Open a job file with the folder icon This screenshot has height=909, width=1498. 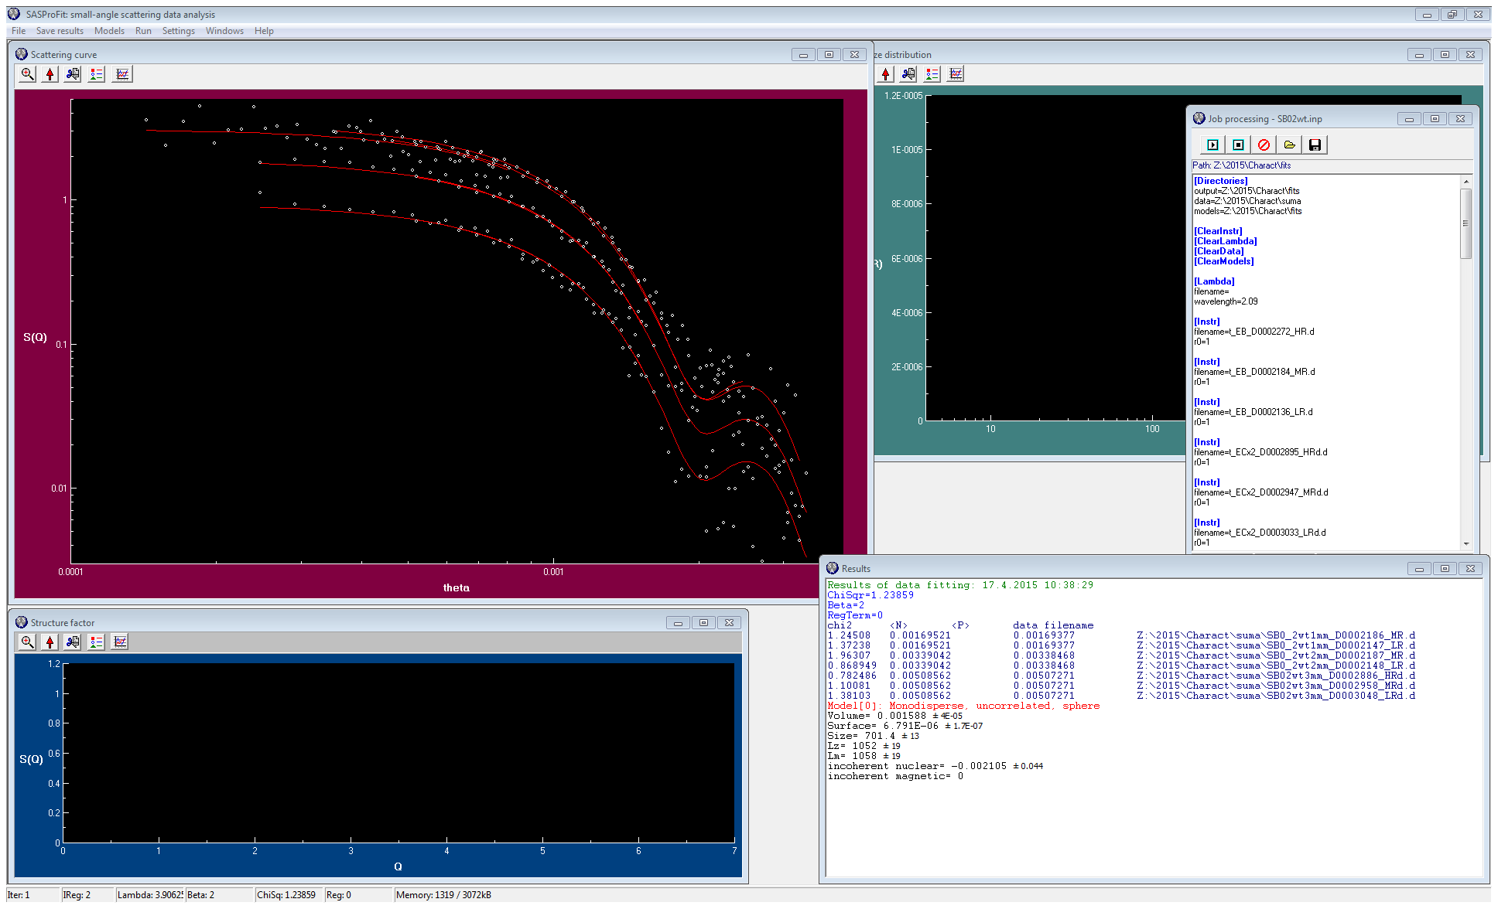coord(1289,145)
